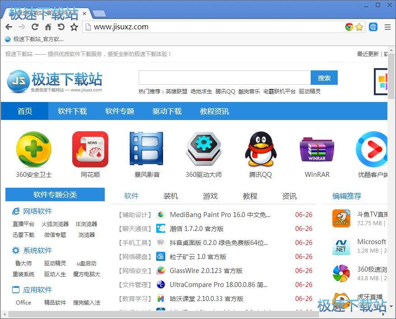This screenshot has width=396, height=319.
Task: Open the 软件下载 navigation item
Action: [x=72, y=111]
